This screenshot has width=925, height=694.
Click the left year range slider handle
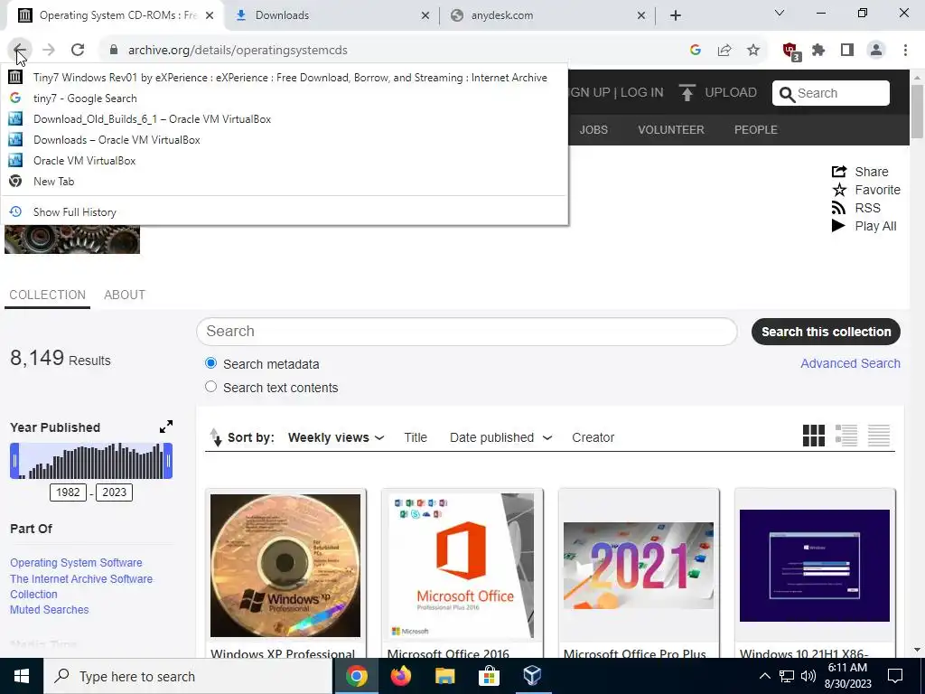click(x=14, y=460)
